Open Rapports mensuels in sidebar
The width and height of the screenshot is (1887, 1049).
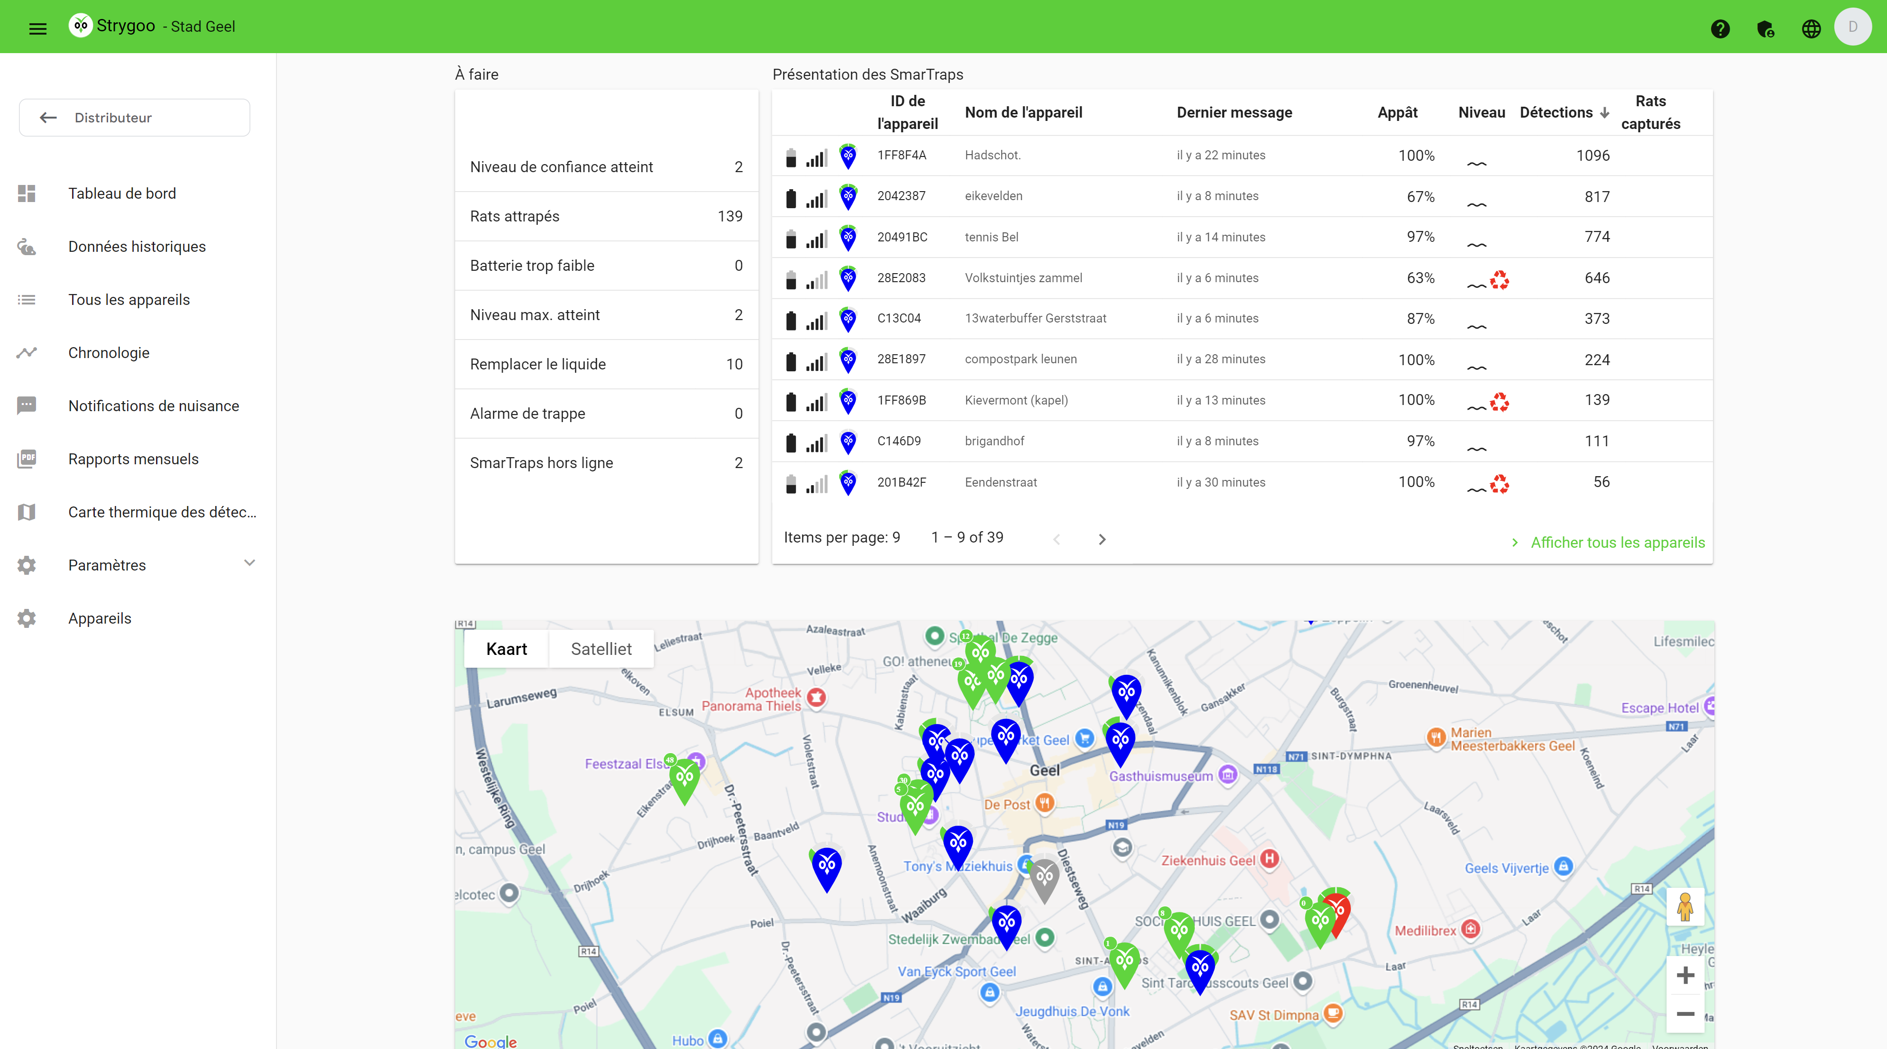pos(137,460)
